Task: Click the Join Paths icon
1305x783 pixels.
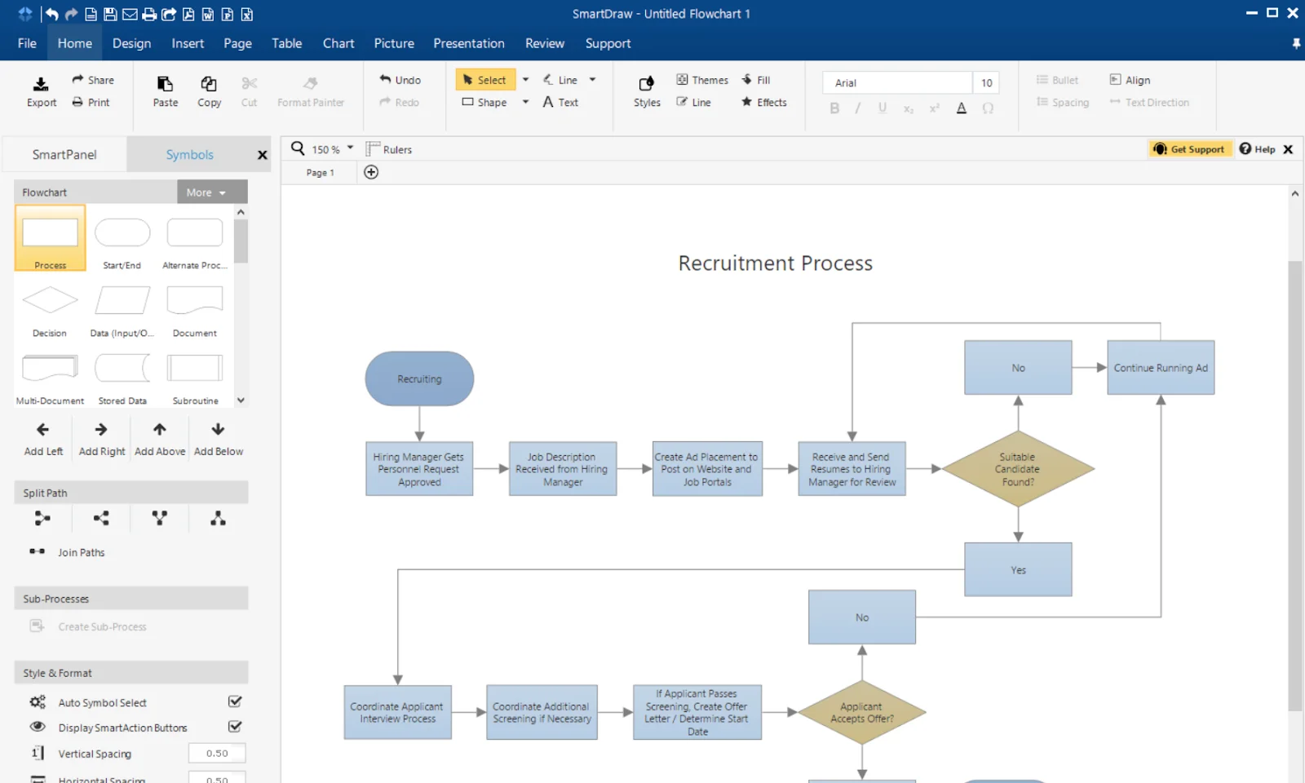Action: pyautogui.click(x=38, y=552)
